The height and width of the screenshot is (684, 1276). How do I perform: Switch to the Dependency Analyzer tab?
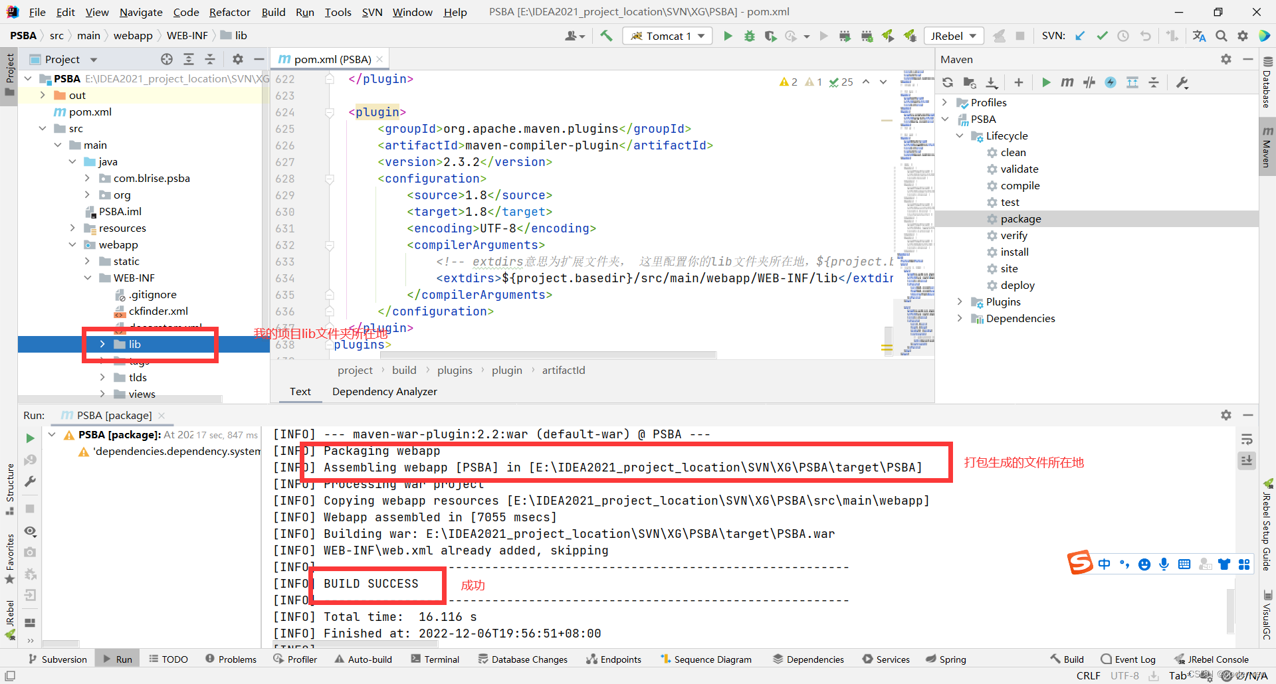click(385, 391)
